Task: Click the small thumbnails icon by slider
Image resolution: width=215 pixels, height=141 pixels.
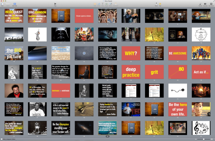Action: point(196,139)
